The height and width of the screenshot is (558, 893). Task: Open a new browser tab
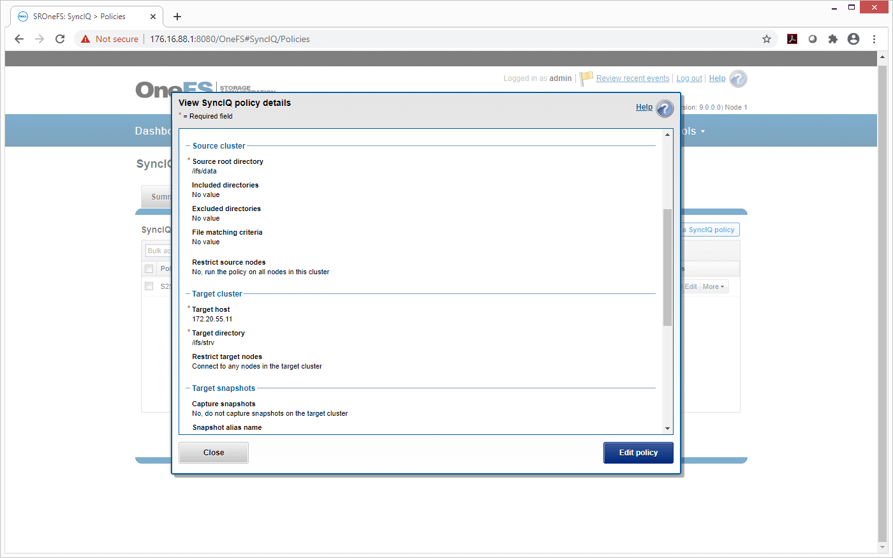pyautogui.click(x=177, y=17)
